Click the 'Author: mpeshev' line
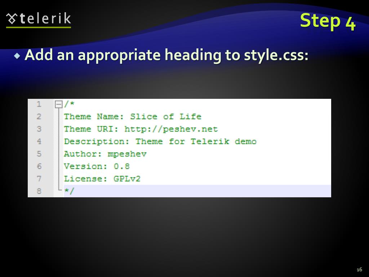369x277 pixels. [105, 154]
